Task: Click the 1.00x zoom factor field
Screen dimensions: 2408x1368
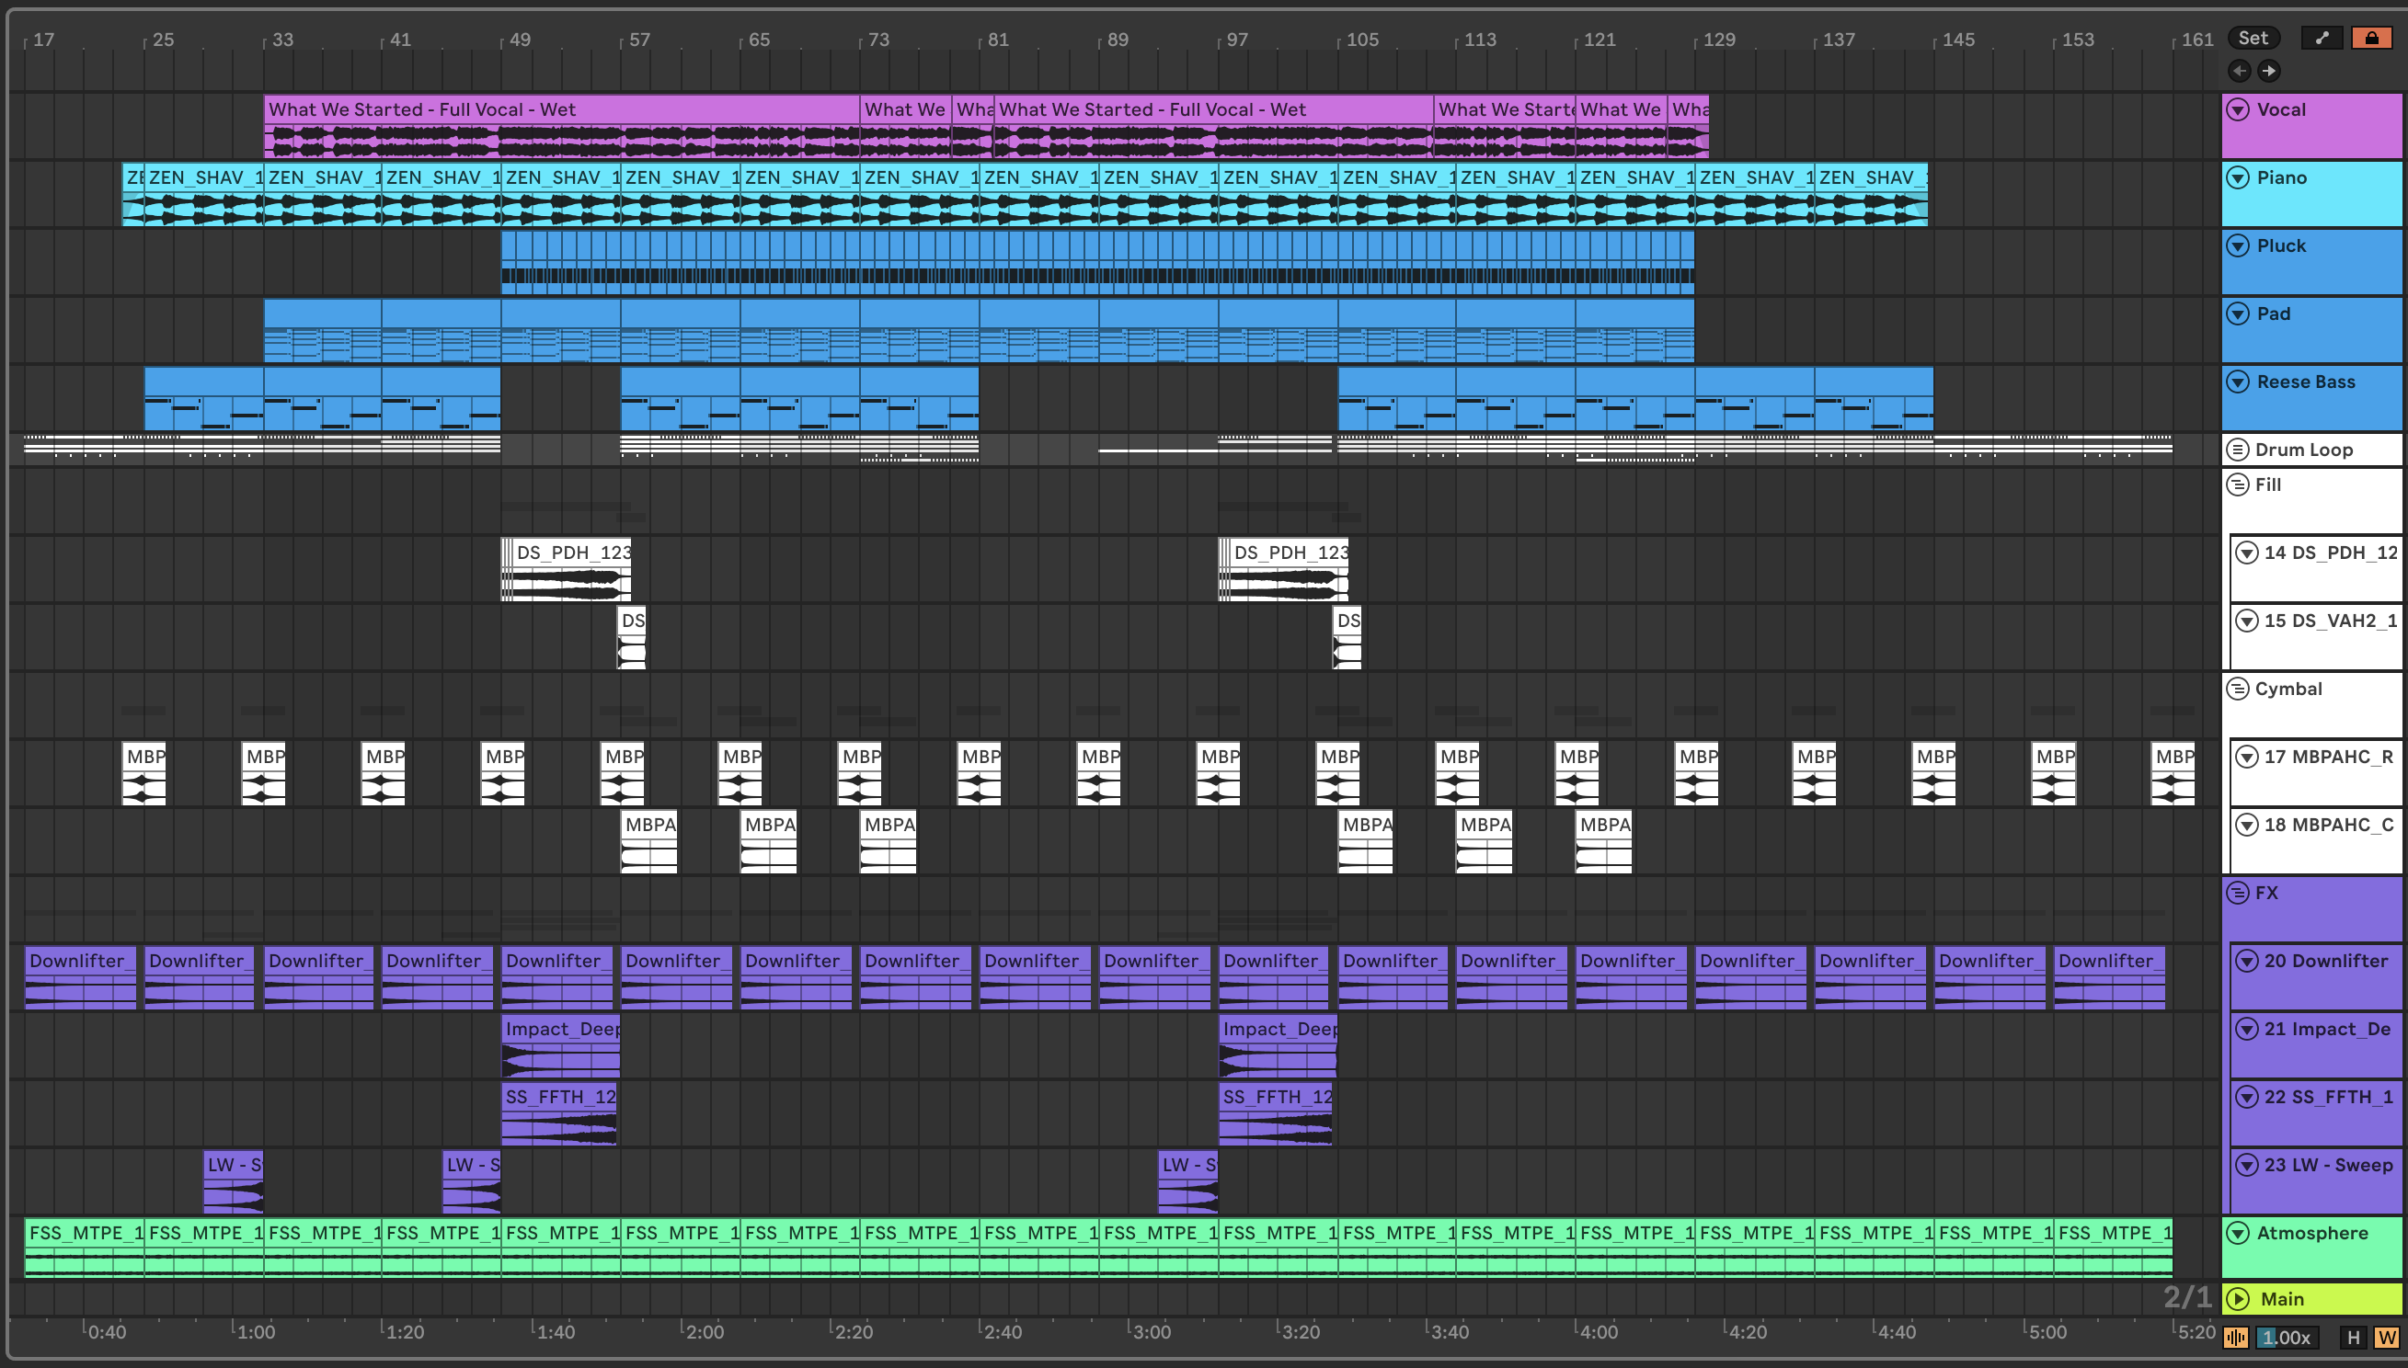Action: coord(2286,1337)
